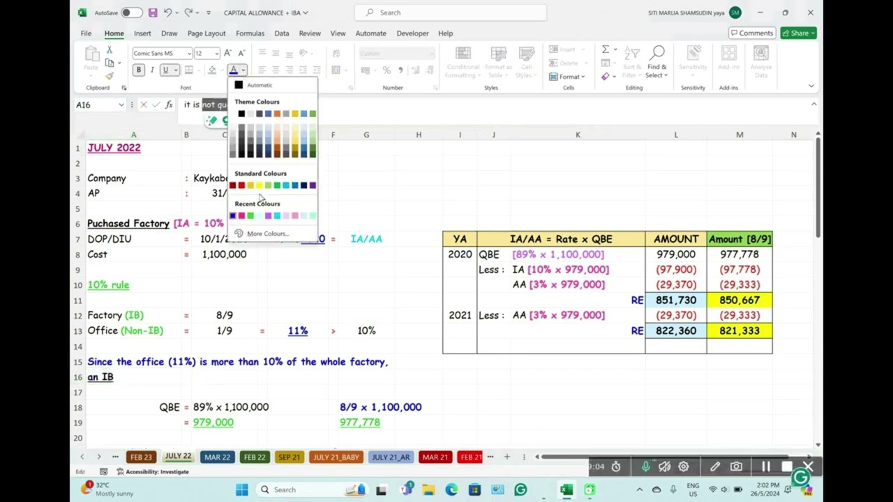Open the SEP 21 sheet tab
This screenshot has height=502, width=893.
point(289,457)
